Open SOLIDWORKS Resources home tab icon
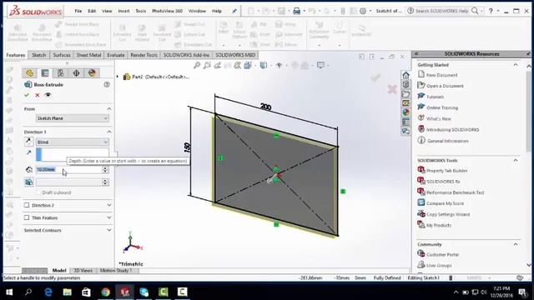This screenshot has height=300, width=534. (x=406, y=75)
